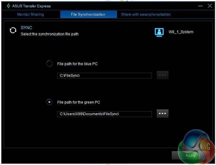Close the ASUS Transfer Express window
Screen dimensions: 216x165
[x=210, y=6]
